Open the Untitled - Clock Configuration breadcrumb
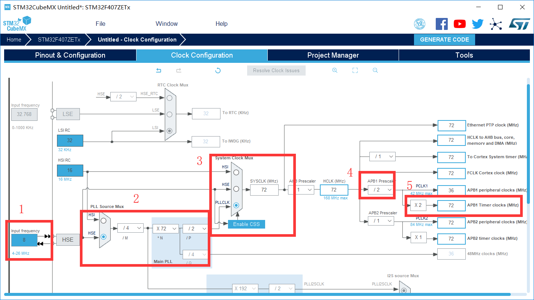 pyautogui.click(x=137, y=40)
